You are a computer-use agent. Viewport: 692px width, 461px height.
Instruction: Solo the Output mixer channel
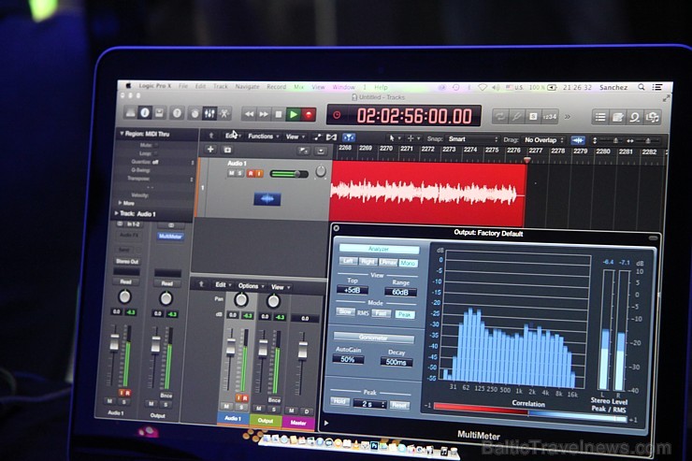point(274,410)
